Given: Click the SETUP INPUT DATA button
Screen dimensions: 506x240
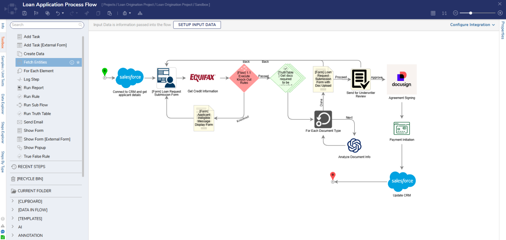Looking at the screenshot, I should 197,24.
